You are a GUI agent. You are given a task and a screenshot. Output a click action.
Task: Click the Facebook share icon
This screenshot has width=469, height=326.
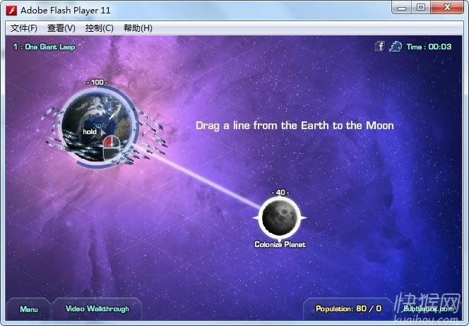click(x=379, y=47)
